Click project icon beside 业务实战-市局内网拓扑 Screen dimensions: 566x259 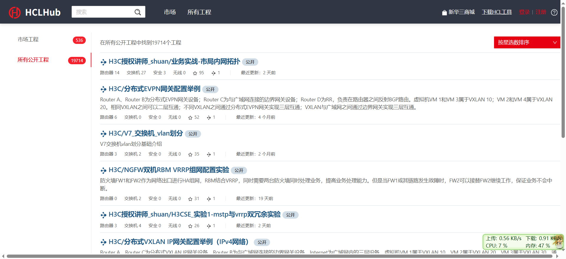point(103,62)
